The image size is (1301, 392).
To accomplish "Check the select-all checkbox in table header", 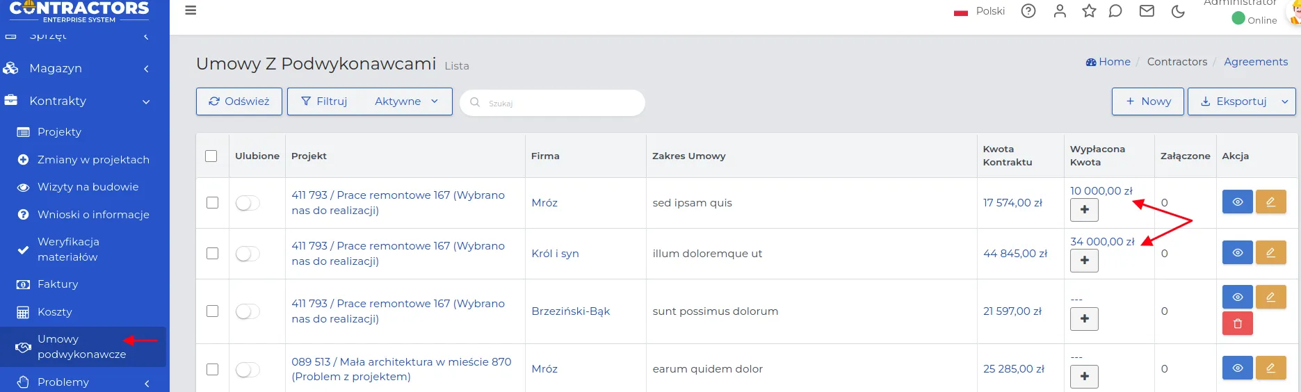I will 211,156.
